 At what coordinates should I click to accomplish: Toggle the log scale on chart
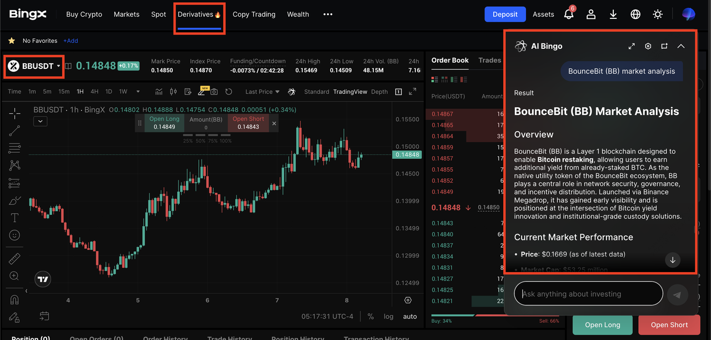388,316
